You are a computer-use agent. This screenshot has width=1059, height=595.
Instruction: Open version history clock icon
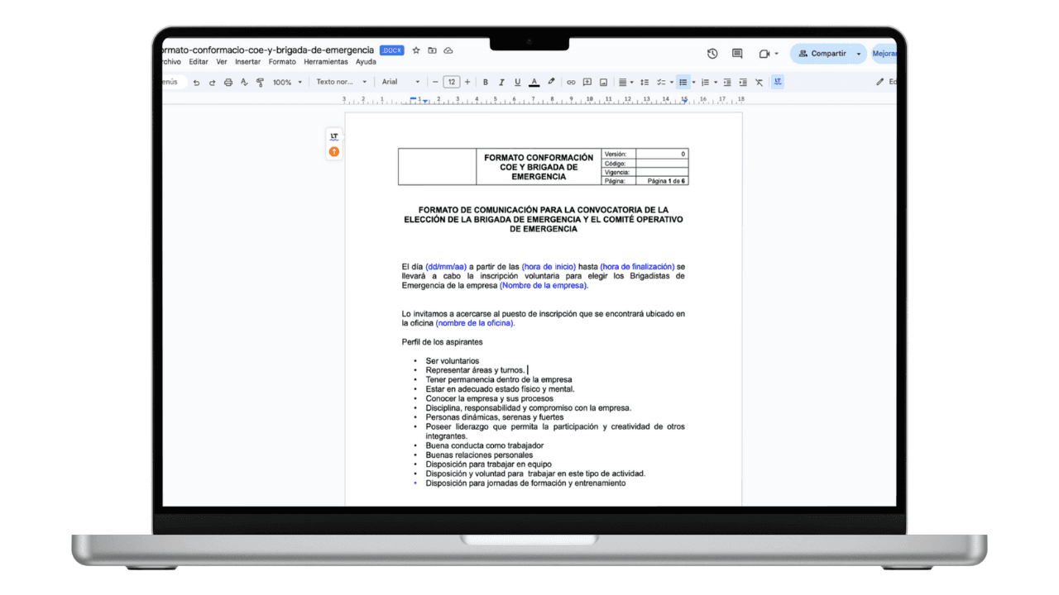pos(712,53)
